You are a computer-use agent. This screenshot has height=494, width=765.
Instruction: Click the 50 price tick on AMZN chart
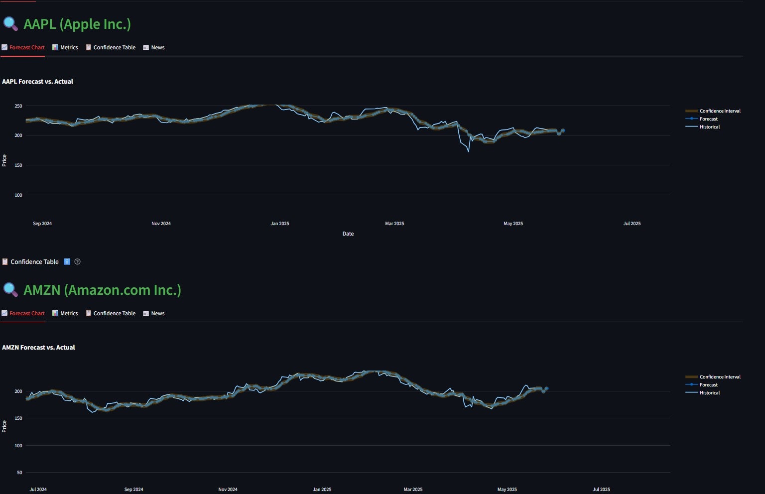pos(19,473)
